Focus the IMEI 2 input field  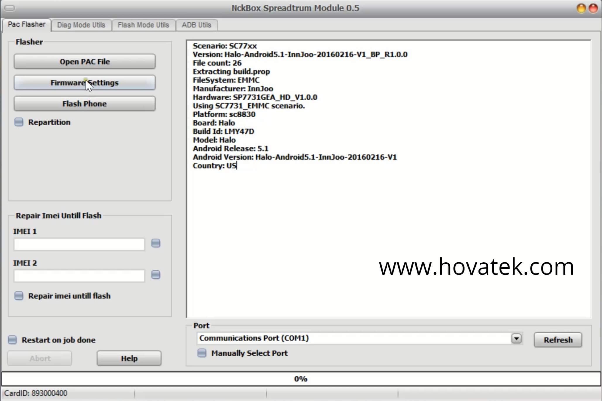pos(79,276)
